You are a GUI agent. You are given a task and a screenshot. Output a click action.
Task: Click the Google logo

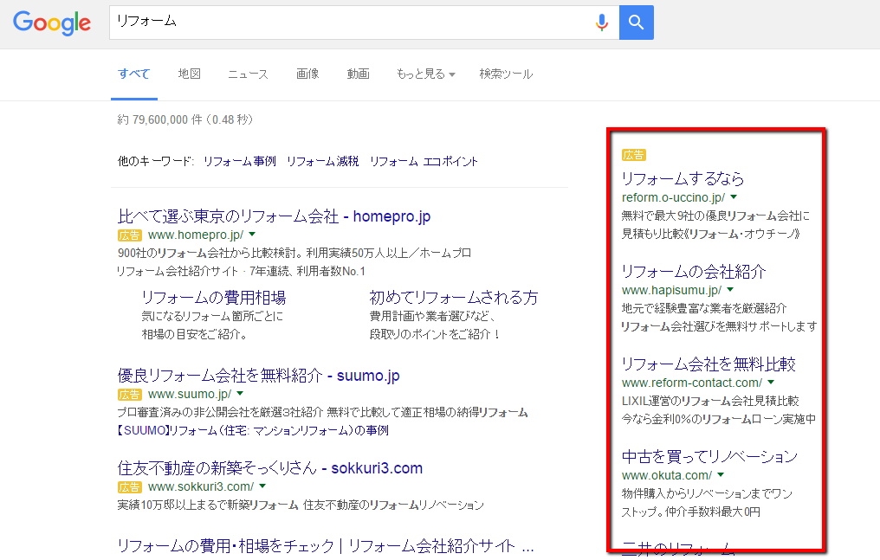52,23
